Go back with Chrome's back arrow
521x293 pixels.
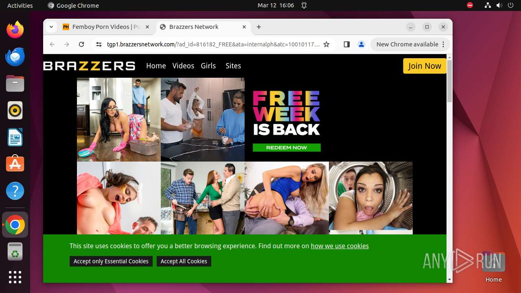click(x=52, y=44)
